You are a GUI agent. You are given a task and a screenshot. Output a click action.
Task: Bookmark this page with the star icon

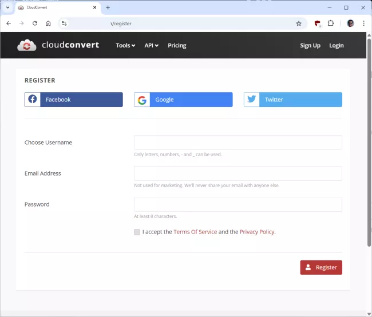[299, 23]
